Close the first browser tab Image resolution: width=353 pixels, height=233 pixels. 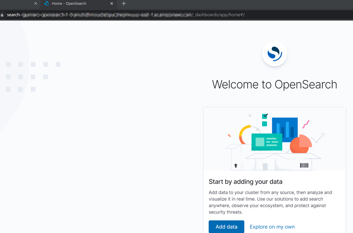click(x=36, y=4)
